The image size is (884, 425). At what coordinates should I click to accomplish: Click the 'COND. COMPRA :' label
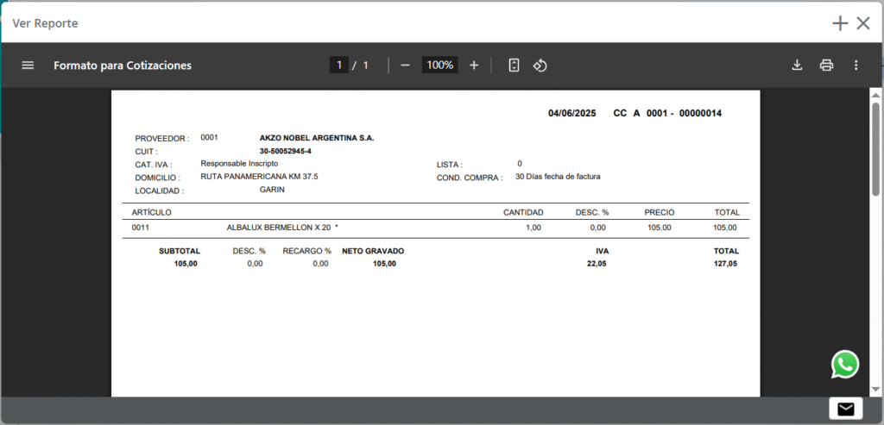tap(470, 178)
